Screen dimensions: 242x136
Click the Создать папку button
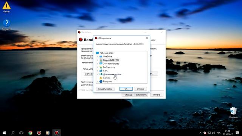[105, 89]
